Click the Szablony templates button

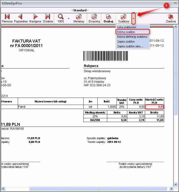[x=124, y=18]
